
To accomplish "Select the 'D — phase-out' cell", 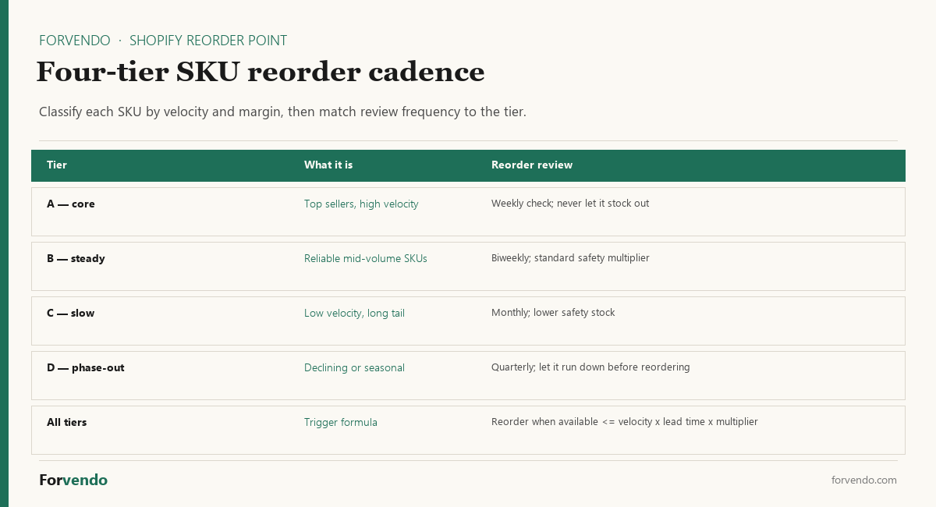I will [x=86, y=368].
